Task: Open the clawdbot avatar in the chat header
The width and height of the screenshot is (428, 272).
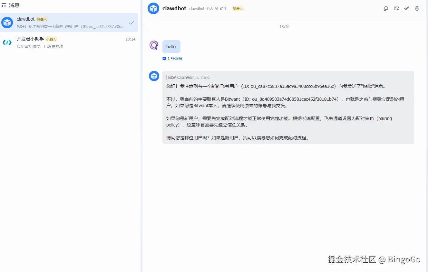Action: [153, 8]
